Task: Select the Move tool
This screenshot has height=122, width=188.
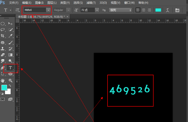Action: click(x=10, y=24)
